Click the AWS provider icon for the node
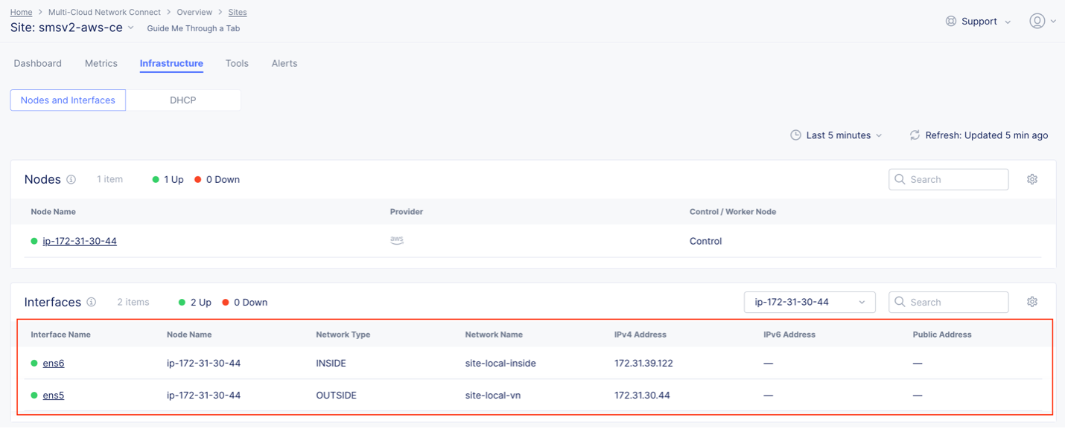 pos(397,240)
